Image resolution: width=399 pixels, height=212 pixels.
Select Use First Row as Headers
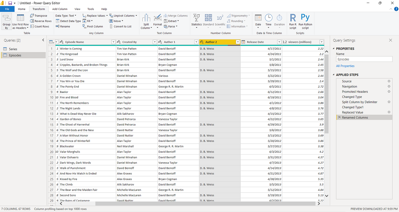pos(20,21)
